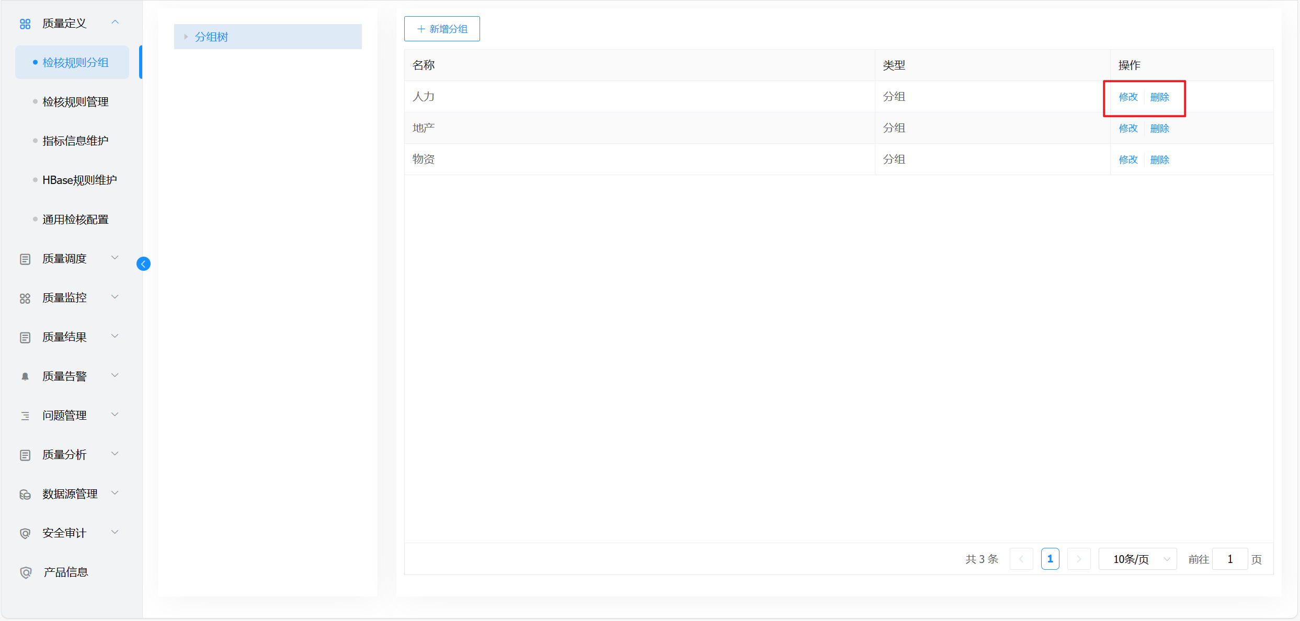Expand the 质量结果 menu chevron
This screenshot has width=1300, height=621.
coord(115,336)
